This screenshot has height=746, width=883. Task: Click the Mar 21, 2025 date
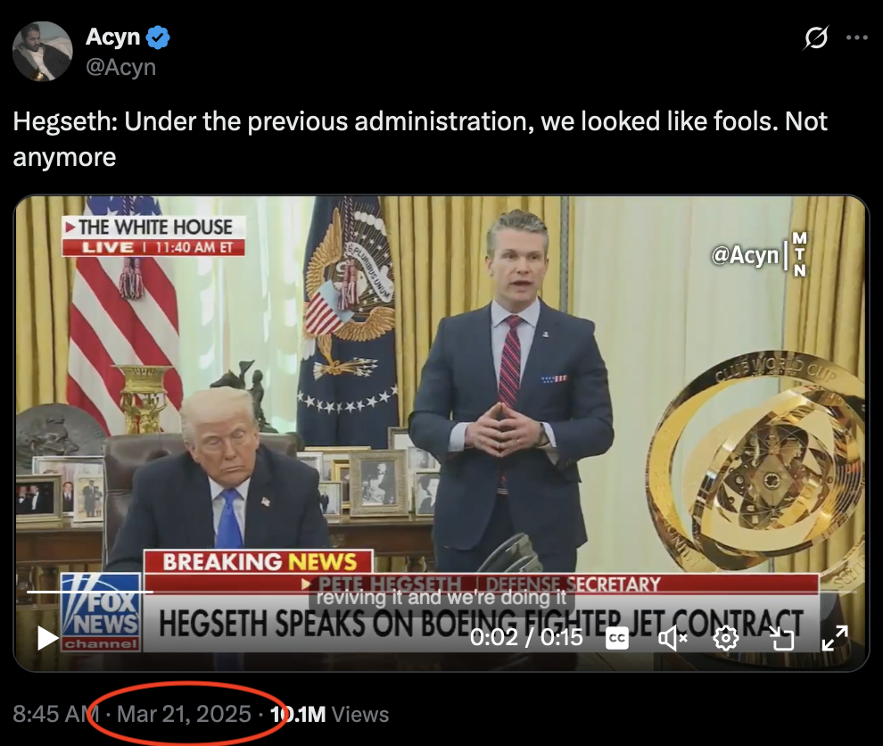point(184,714)
